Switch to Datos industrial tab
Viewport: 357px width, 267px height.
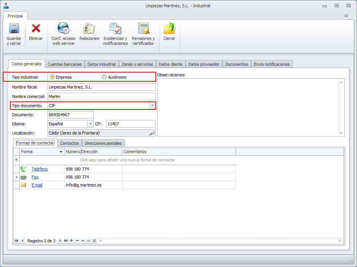point(101,64)
